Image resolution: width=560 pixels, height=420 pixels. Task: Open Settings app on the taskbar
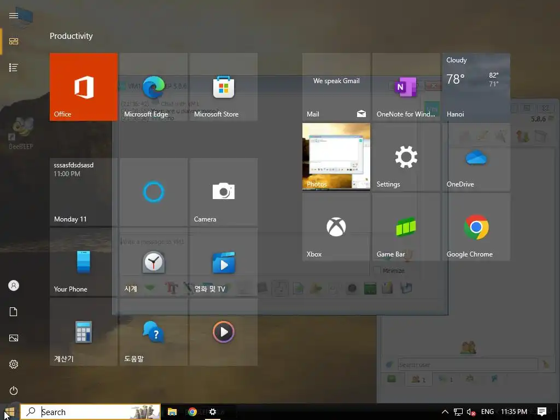pyautogui.click(x=213, y=412)
